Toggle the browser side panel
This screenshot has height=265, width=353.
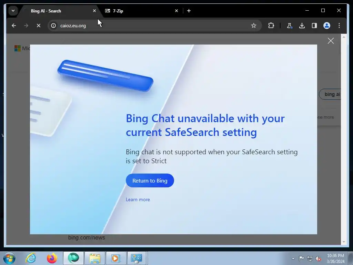click(x=314, y=26)
